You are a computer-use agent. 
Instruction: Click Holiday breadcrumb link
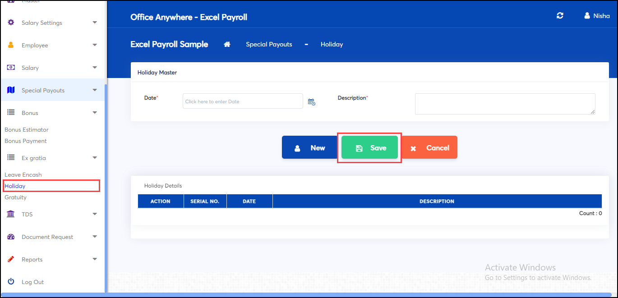(332, 44)
